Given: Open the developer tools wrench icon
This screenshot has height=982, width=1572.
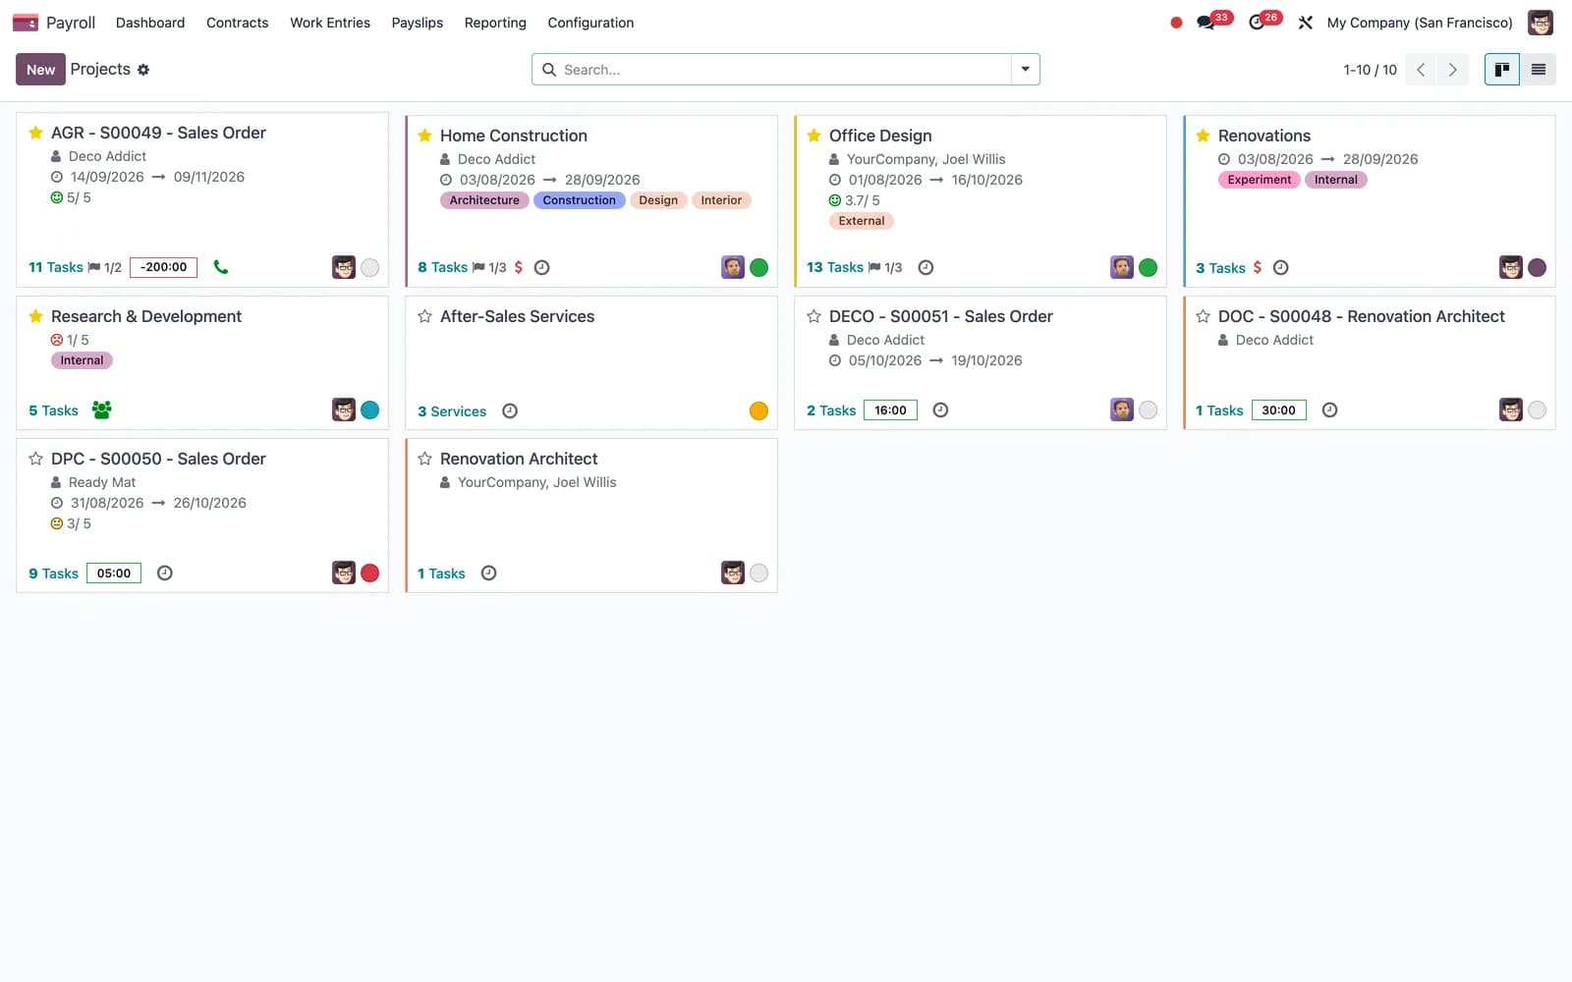Looking at the screenshot, I should coord(1305,23).
